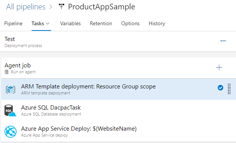
Task: Open the Variables tab
Action: [x=70, y=23]
